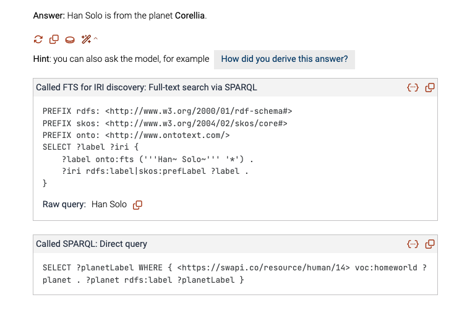Viewport: 454px width, 331px height.
Task: Show raw arguments for the FTS call
Action: pos(413,87)
